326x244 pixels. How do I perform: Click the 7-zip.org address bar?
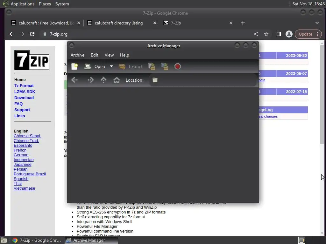click(145, 34)
